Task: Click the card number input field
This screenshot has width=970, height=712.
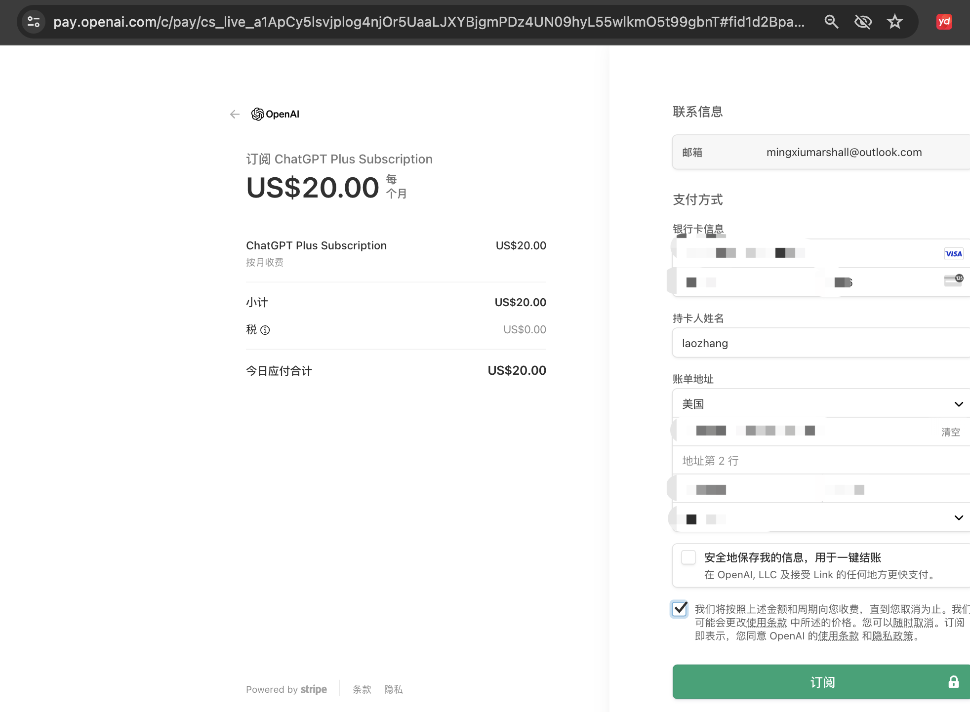Action: point(821,253)
